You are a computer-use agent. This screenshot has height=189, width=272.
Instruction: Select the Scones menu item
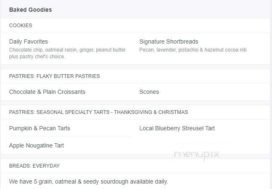click(149, 92)
